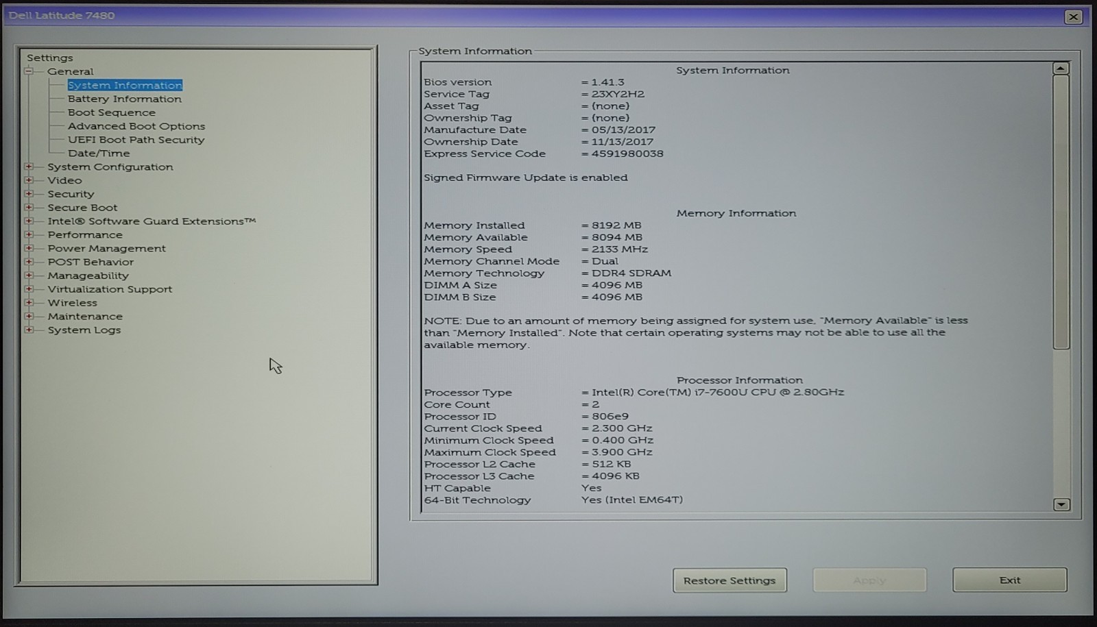Screen dimensions: 1097x627
Task: Click the Restore Settings button
Action: tap(730, 580)
